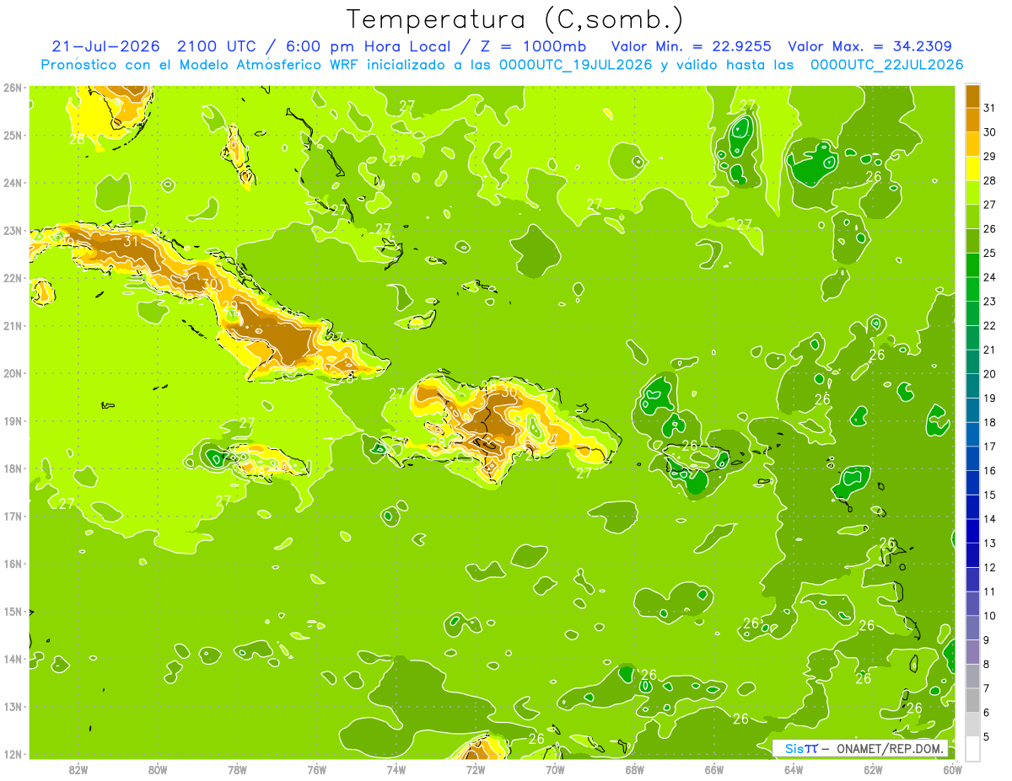The image size is (1012, 781).
Task: Click the topmost brown swatch of the legend
Action: click(972, 96)
